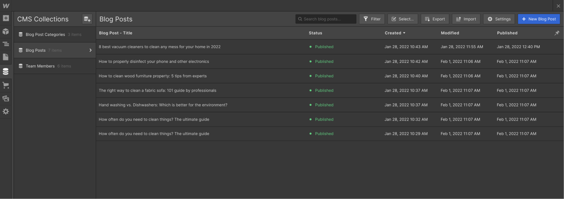This screenshot has width=564, height=199.
Task: Select the Team Members collection
Action: [40, 66]
